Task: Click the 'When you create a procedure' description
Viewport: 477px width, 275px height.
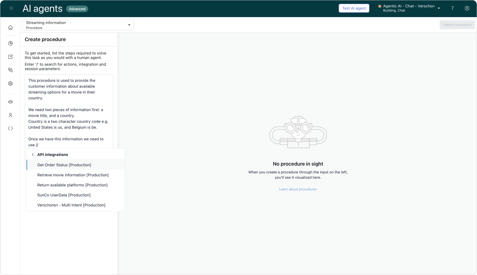Action: (x=298, y=175)
